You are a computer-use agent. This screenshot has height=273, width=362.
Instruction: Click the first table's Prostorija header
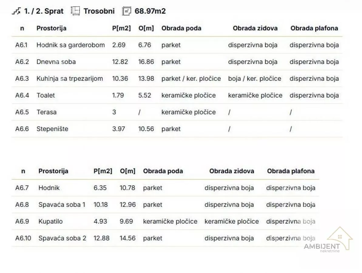[52, 28]
